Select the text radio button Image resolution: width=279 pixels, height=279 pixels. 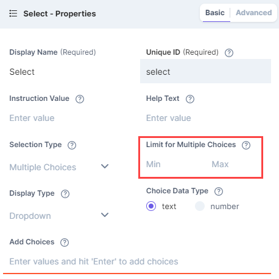[151, 206]
